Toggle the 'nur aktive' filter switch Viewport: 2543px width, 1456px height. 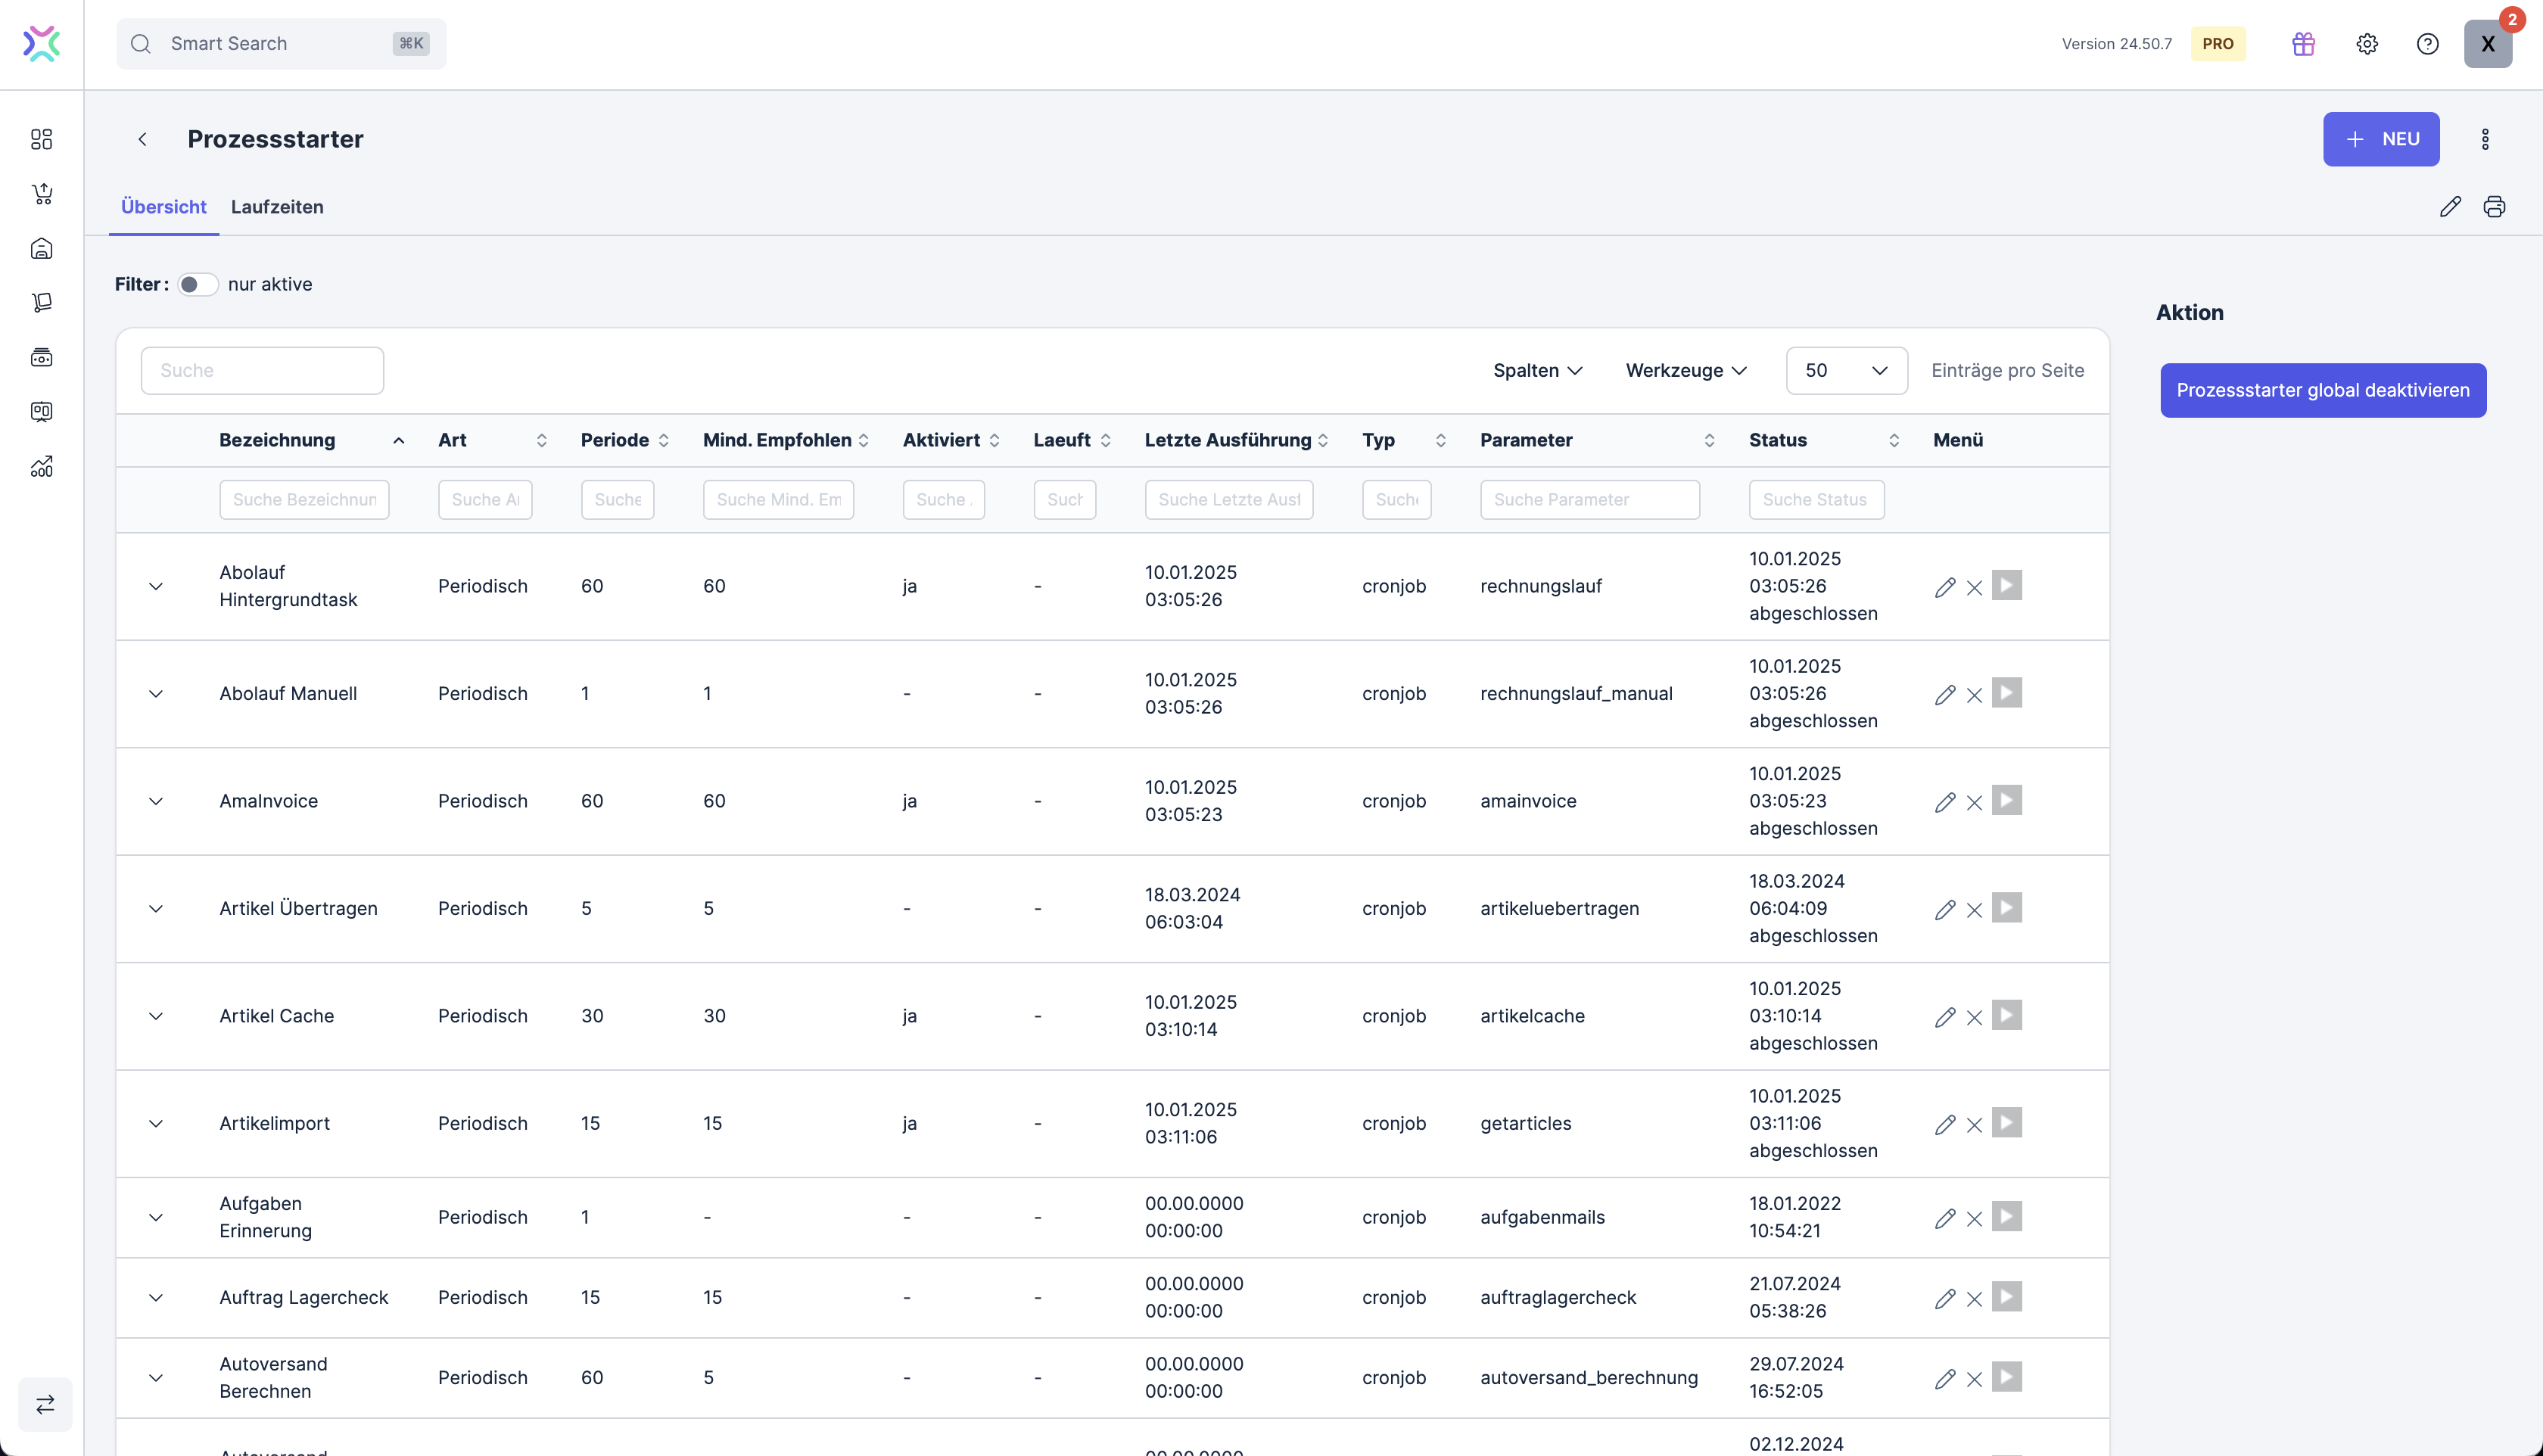coord(197,284)
